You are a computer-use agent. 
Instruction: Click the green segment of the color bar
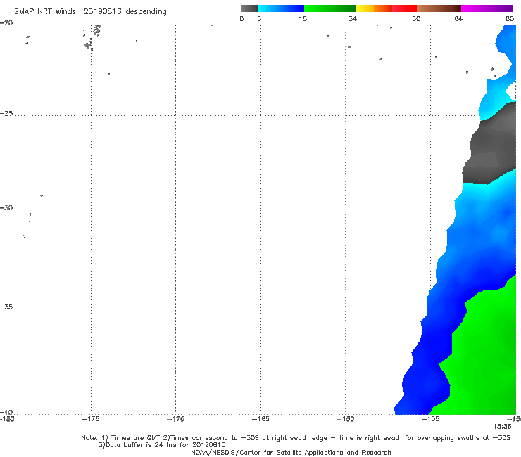(x=329, y=8)
